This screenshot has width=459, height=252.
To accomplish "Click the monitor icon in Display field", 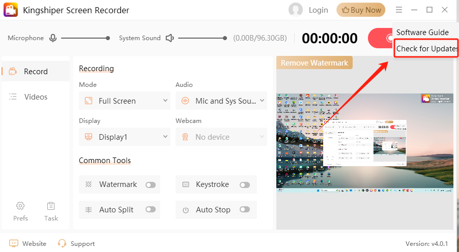I will coord(89,137).
